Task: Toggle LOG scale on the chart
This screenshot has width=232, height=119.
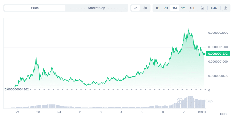Action: click(214, 8)
